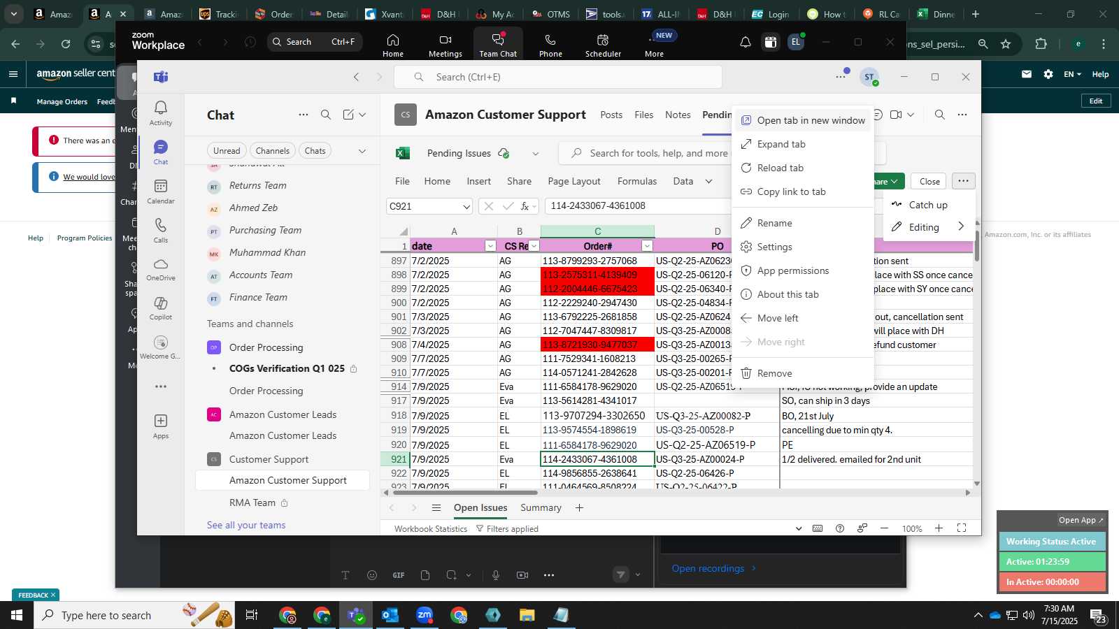The image size is (1119, 629).
Task: Open Returns Team chat
Action: tap(257, 185)
